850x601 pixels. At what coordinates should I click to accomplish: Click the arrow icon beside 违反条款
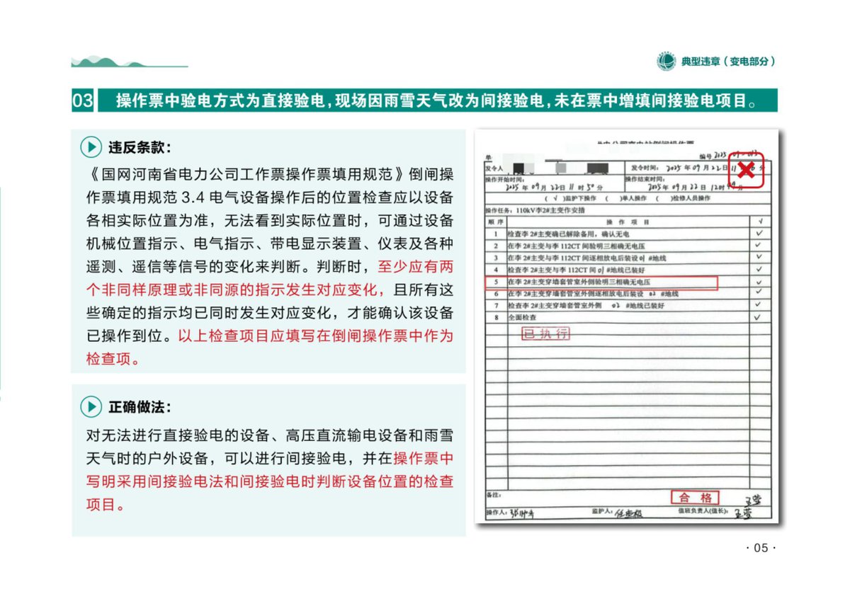[x=90, y=148]
